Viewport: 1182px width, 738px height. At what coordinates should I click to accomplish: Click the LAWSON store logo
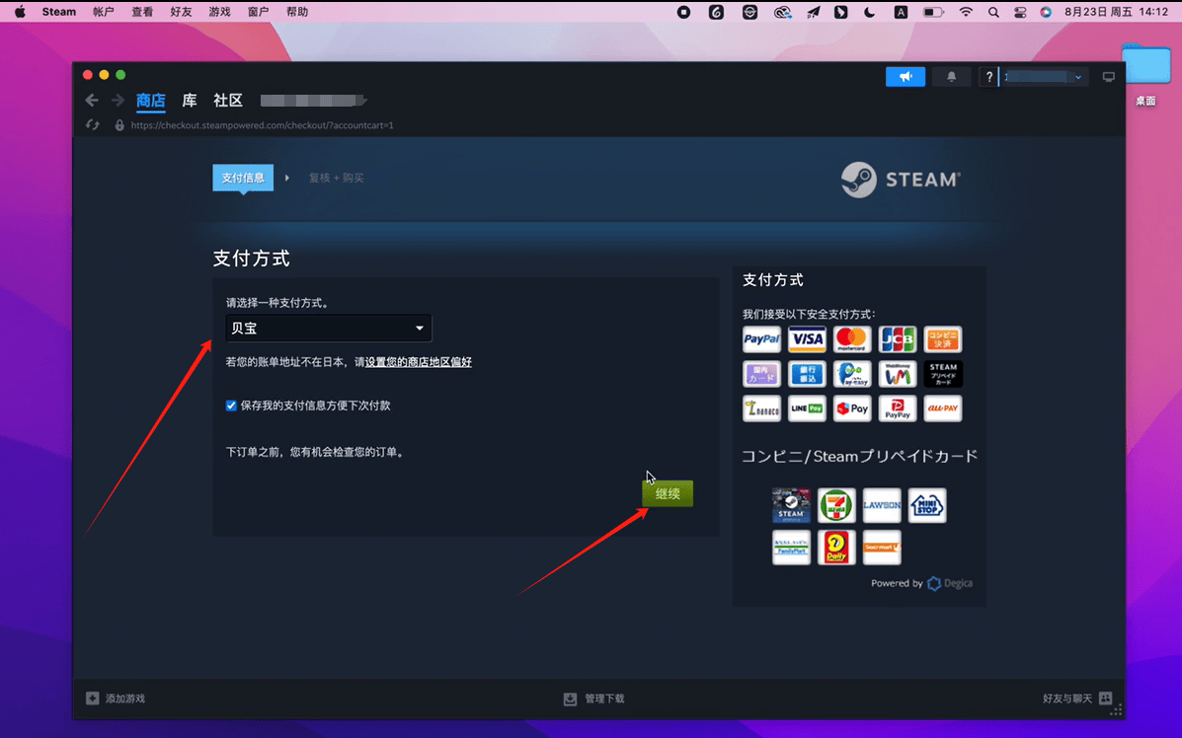[882, 505]
